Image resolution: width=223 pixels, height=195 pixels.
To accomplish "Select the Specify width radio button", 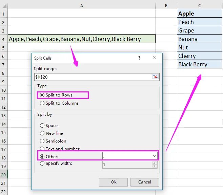I will coord(42,163).
